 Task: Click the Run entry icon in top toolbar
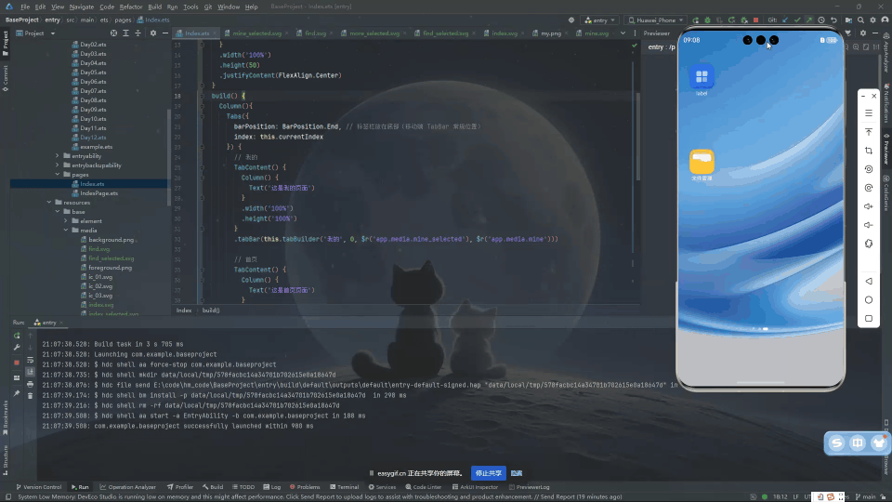pyautogui.click(x=696, y=20)
